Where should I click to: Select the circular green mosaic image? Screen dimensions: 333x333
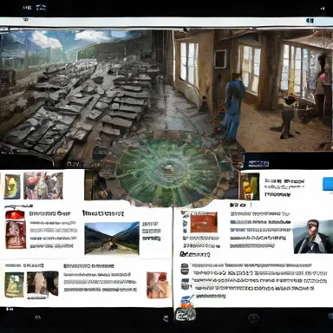[171, 170]
